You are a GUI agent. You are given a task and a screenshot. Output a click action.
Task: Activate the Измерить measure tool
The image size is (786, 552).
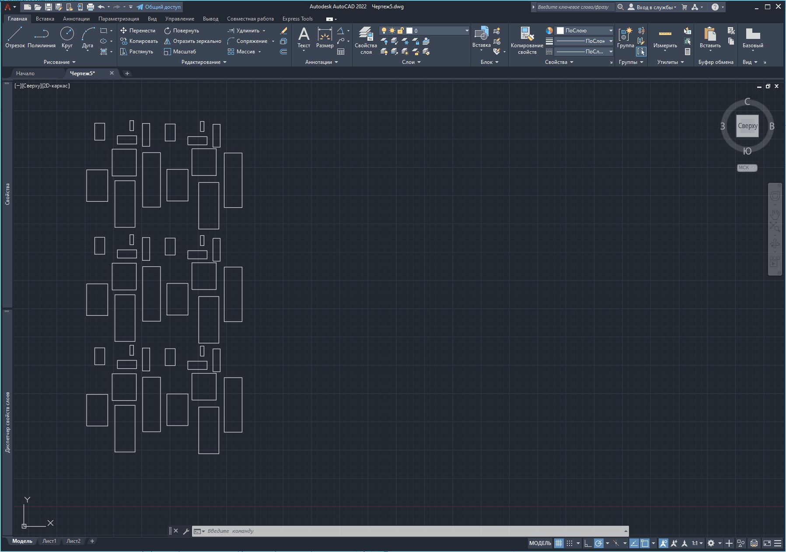click(x=665, y=37)
